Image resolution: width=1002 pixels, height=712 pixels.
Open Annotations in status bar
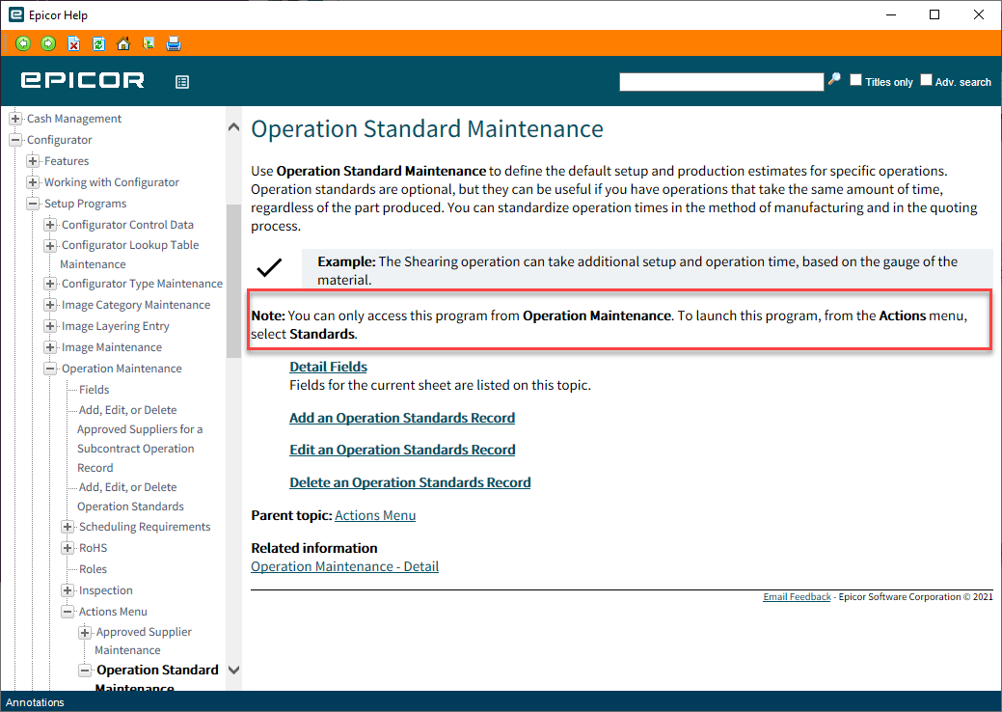click(x=35, y=702)
